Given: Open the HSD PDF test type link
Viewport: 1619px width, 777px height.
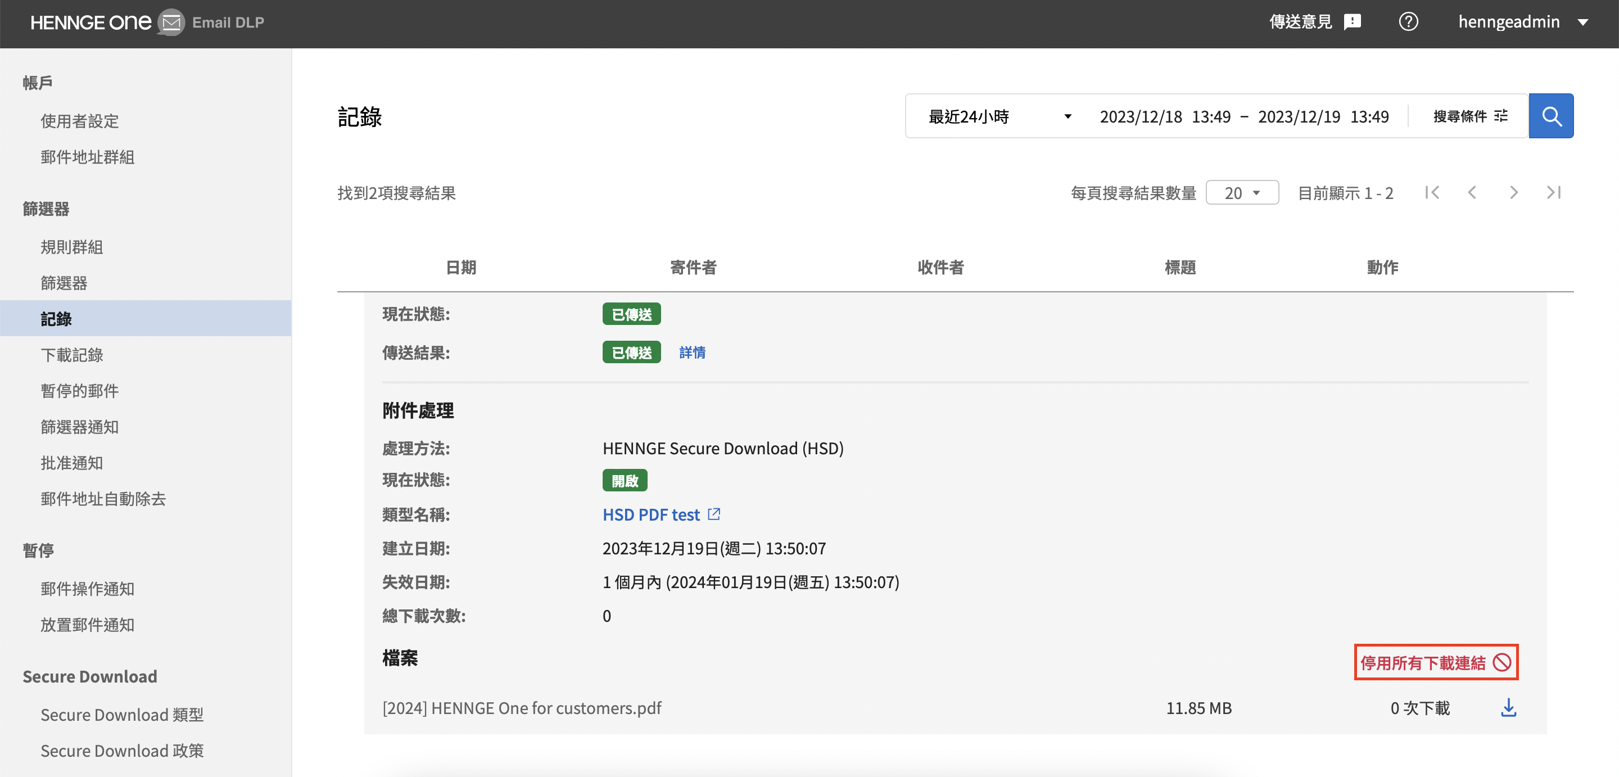Looking at the screenshot, I should point(650,515).
